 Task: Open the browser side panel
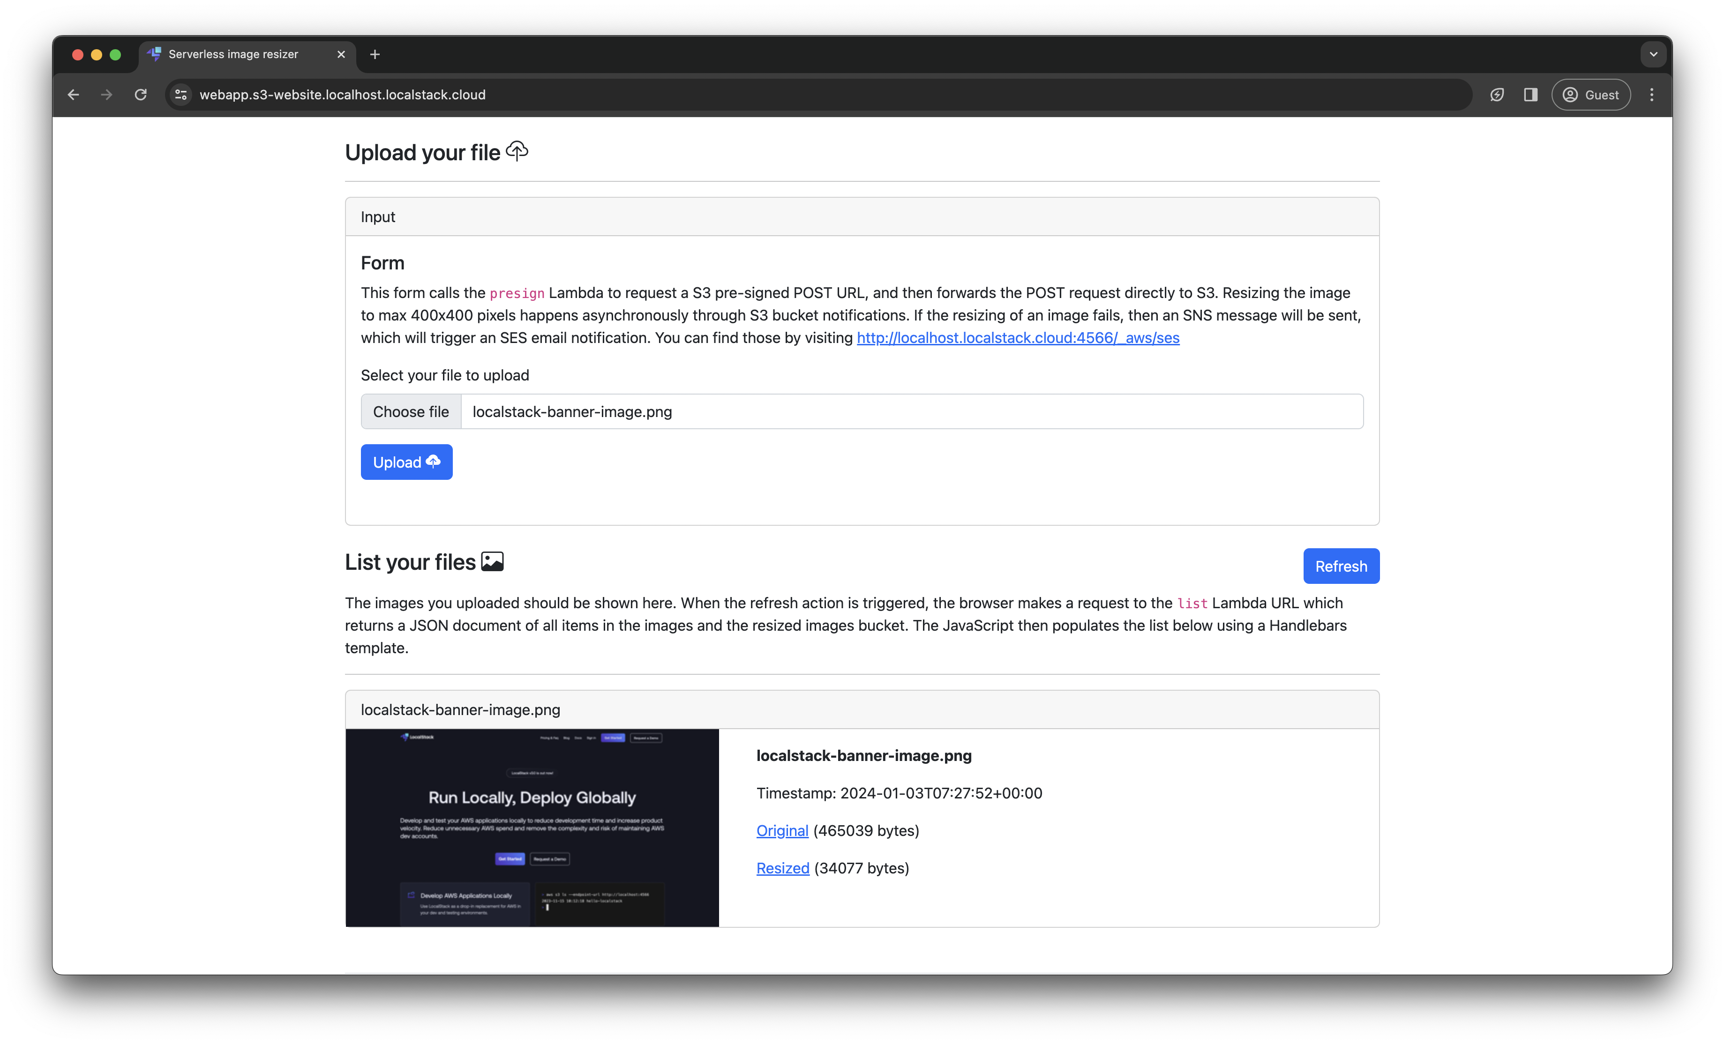point(1530,95)
